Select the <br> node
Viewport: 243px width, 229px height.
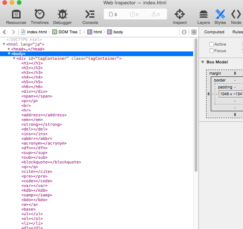(26, 105)
